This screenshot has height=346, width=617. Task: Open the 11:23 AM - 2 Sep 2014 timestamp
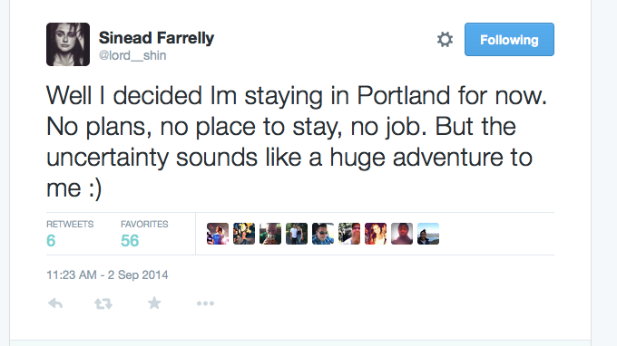click(107, 274)
